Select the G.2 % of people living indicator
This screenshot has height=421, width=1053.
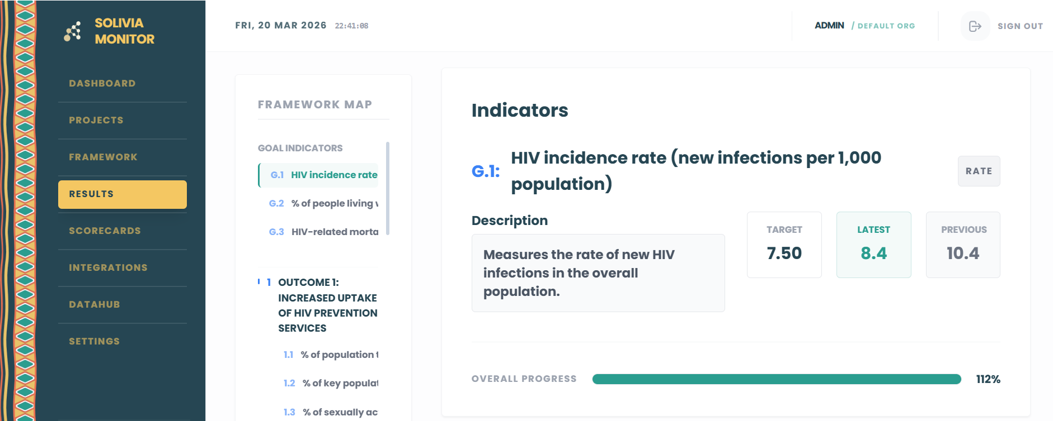click(318, 204)
